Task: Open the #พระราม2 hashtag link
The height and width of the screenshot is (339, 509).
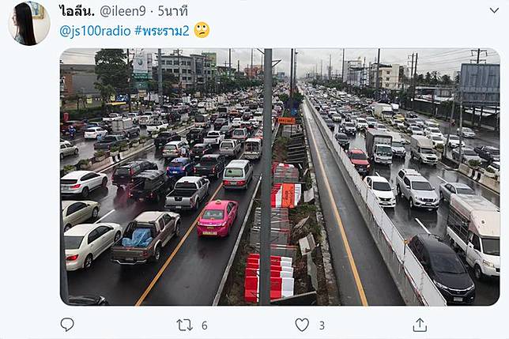Action: 162,31
